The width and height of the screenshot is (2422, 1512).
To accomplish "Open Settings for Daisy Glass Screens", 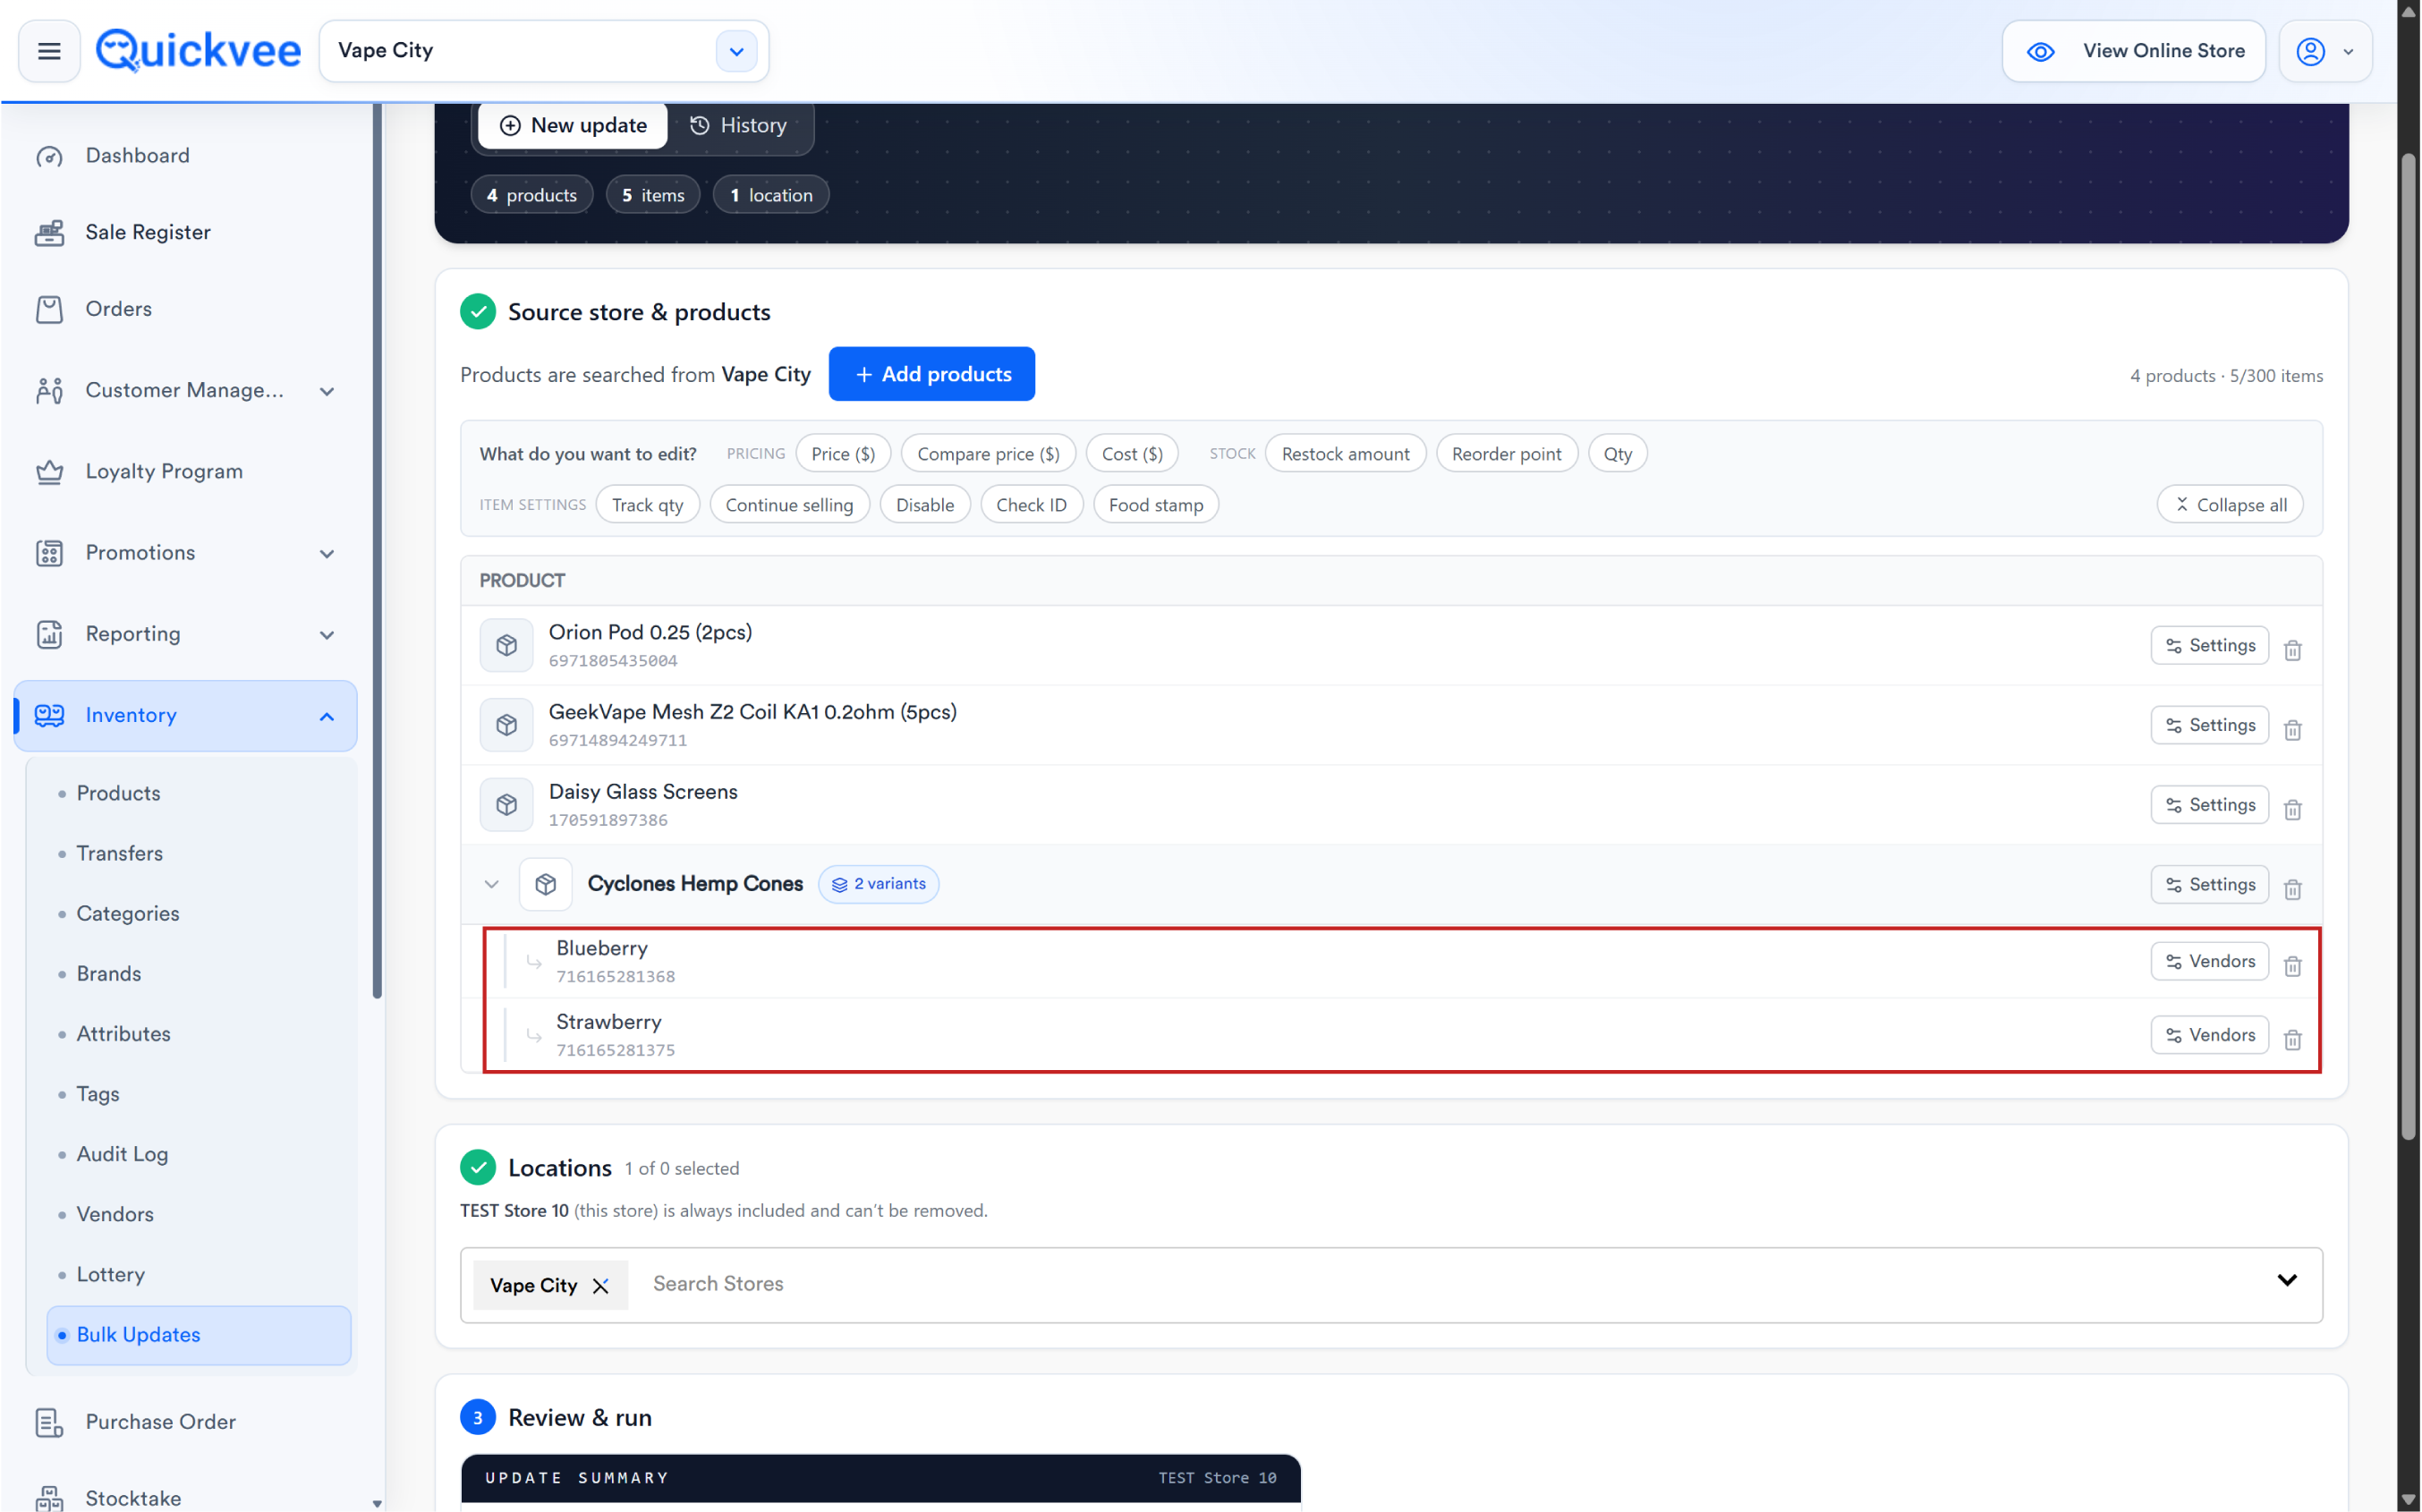I will pos(2210,805).
